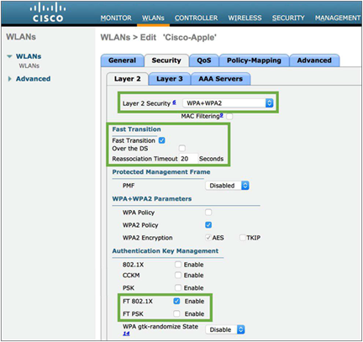The height and width of the screenshot is (342, 363).
Task: Toggle the WPA2 Policy checkbox
Action: 208,225
